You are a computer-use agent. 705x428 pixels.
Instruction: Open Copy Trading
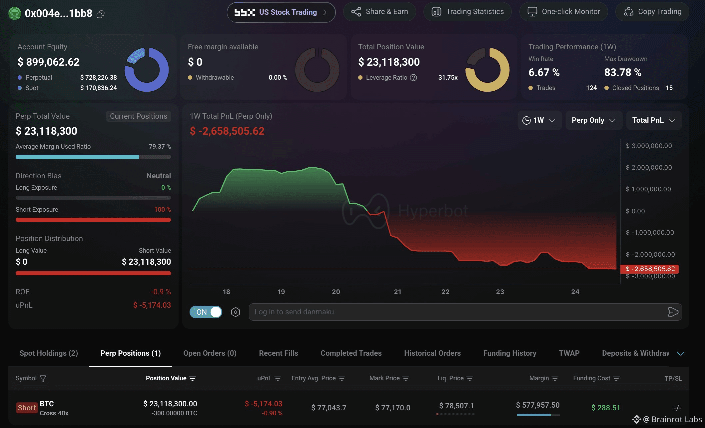(652, 12)
